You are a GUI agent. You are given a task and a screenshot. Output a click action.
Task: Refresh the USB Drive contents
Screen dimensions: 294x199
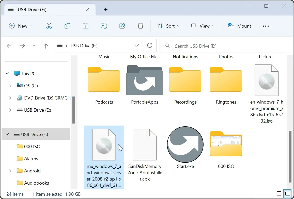tap(150, 46)
